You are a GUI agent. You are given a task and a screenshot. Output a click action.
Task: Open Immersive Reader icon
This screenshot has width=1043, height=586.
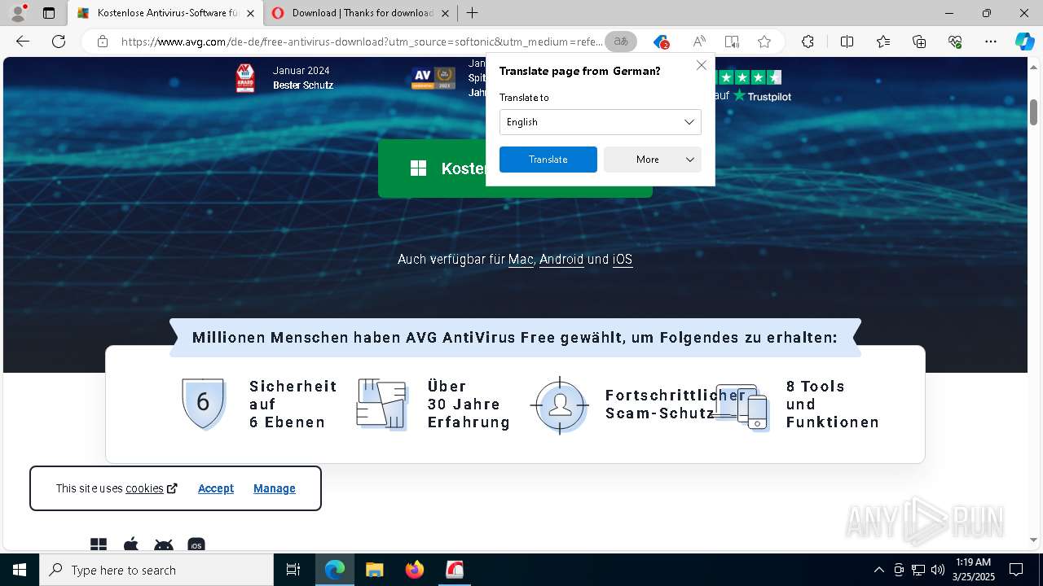[732, 42]
